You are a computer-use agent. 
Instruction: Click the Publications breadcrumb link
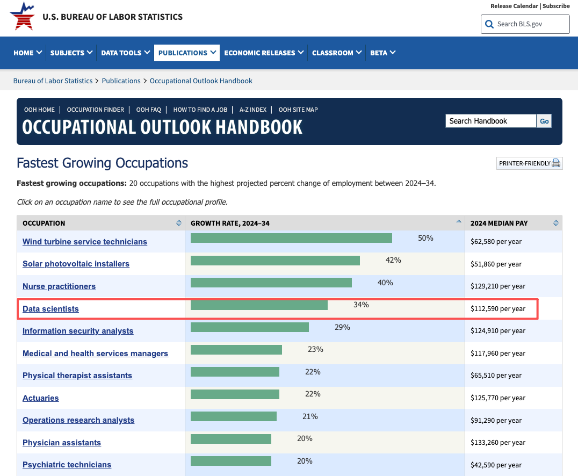pos(121,81)
